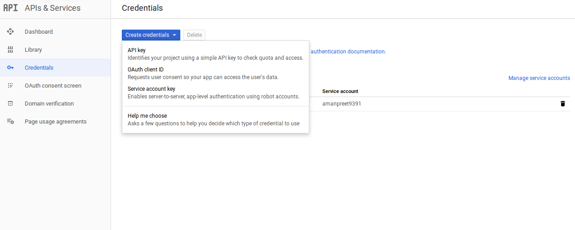Choose Service account key option
Viewport: 575px width, 230px height.
215,93
